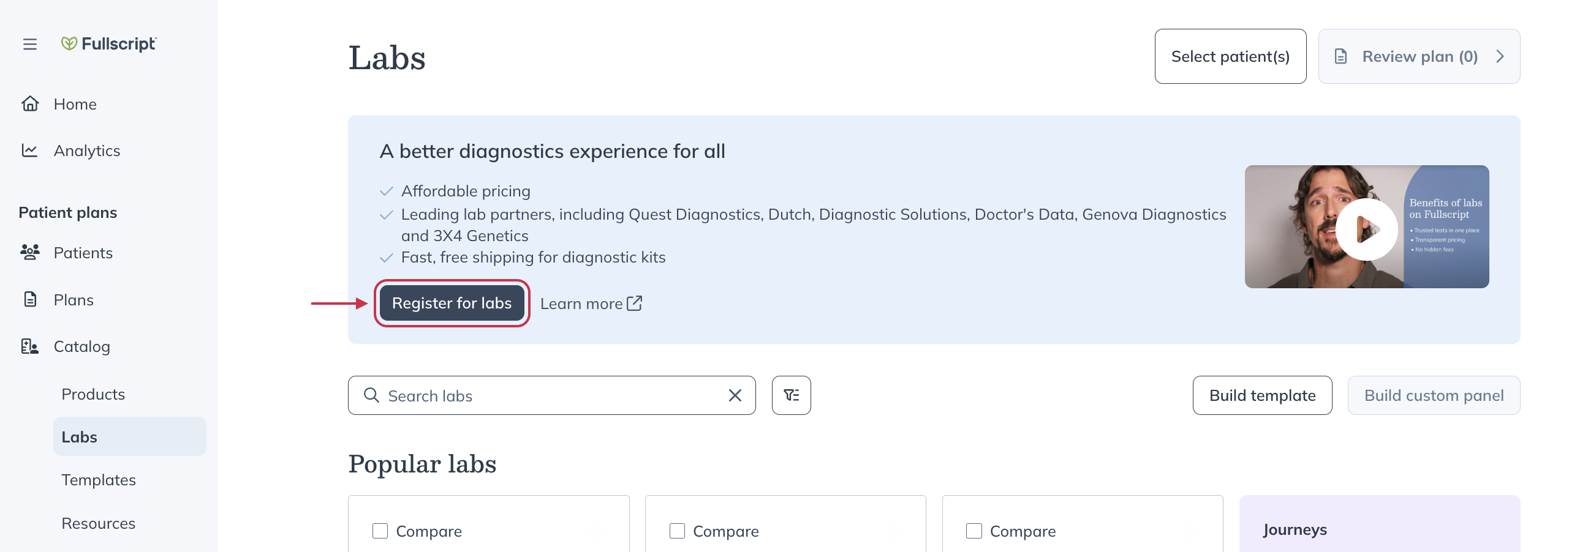The image size is (1588, 552).
Task: Go to Products under Catalog
Action: 93,393
